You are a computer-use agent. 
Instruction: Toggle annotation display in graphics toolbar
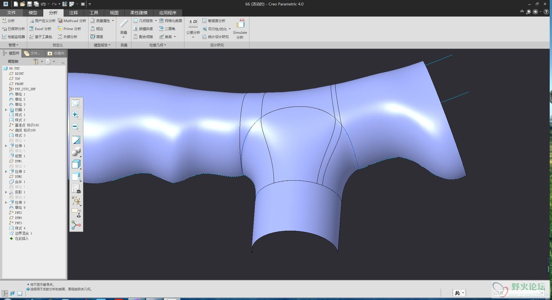pyautogui.click(x=76, y=213)
